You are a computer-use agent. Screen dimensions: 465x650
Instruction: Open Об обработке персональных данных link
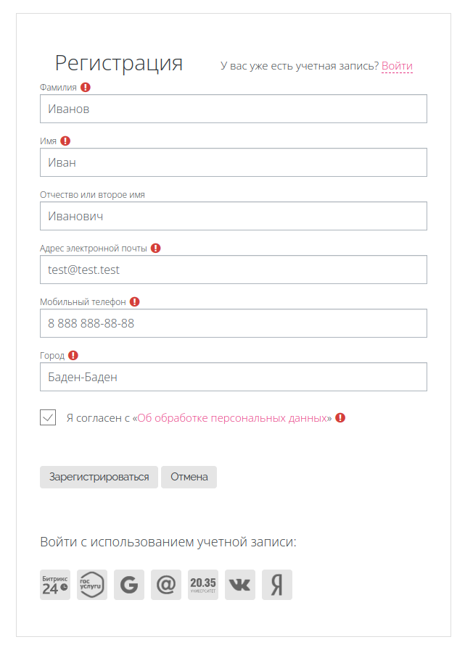click(x=231, y=418)
